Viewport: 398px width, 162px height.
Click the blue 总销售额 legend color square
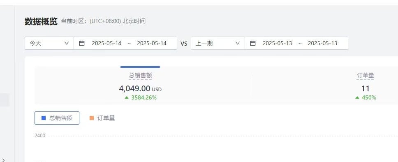(44, 118)
